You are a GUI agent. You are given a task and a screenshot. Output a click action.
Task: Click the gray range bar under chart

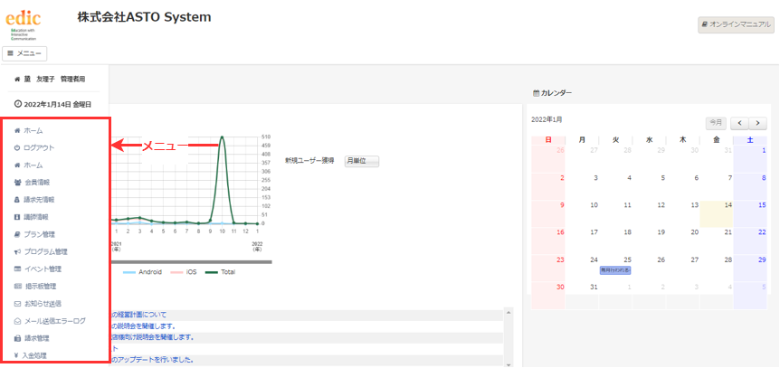191,261
